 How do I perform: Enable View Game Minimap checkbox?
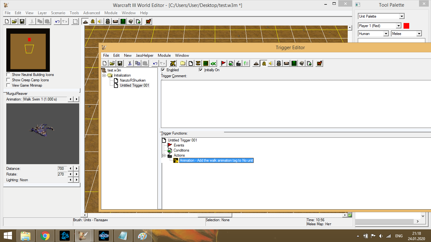pyautogui.click(x=8, y=85)
